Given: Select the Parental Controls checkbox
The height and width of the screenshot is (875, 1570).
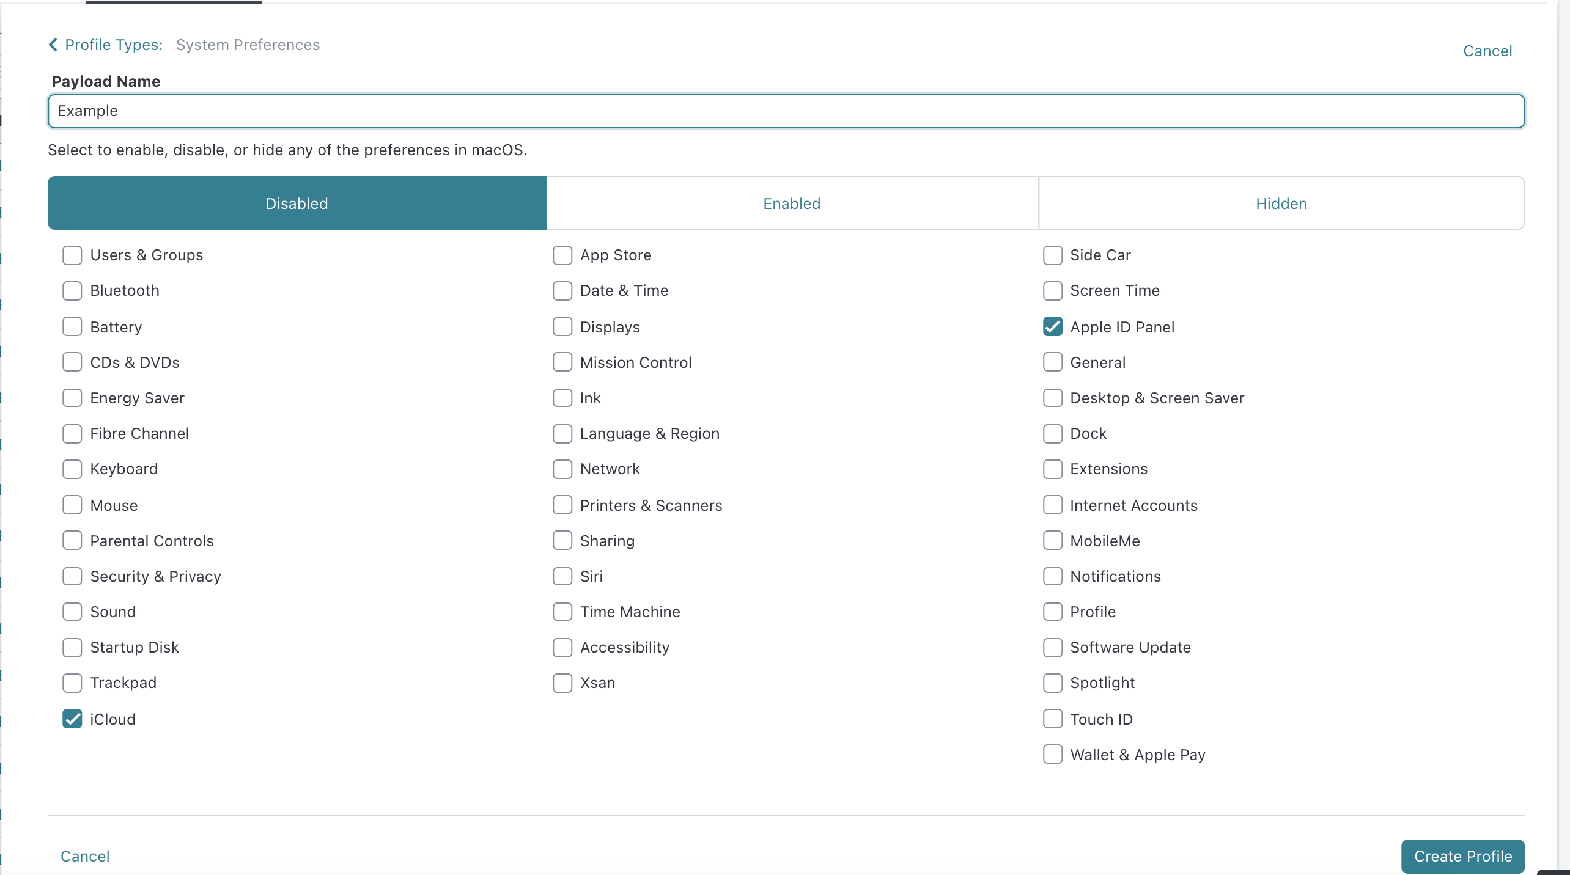Looking at the screenshot, I should [x=72, y=541].
